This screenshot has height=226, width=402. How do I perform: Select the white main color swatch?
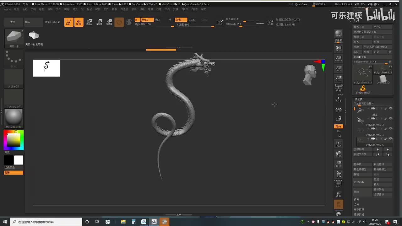click(19, 160)
